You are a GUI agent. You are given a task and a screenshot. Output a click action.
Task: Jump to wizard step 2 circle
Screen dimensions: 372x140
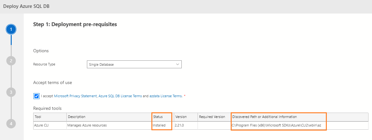(11, 61)
